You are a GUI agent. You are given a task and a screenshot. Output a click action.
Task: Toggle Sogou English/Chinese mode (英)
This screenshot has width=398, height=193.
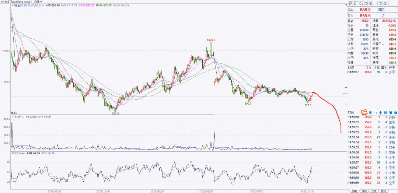[370, 113]
